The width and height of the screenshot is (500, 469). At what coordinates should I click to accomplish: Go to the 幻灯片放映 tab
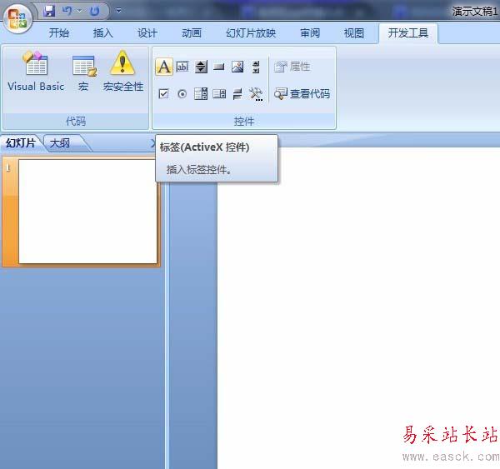[x=251, y=32]
